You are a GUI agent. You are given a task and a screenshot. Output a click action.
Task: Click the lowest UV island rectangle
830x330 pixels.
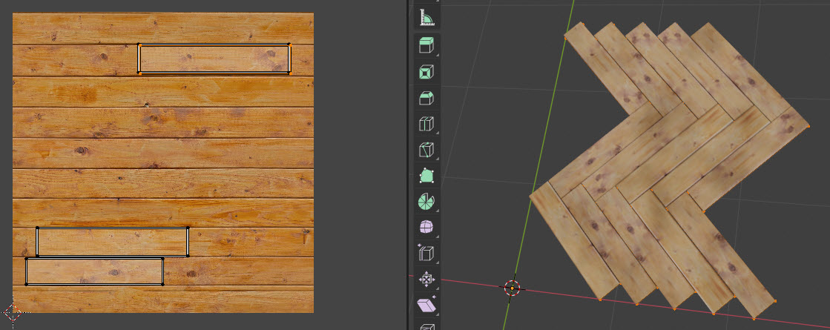pyautogui.click(x=94, y=271)
